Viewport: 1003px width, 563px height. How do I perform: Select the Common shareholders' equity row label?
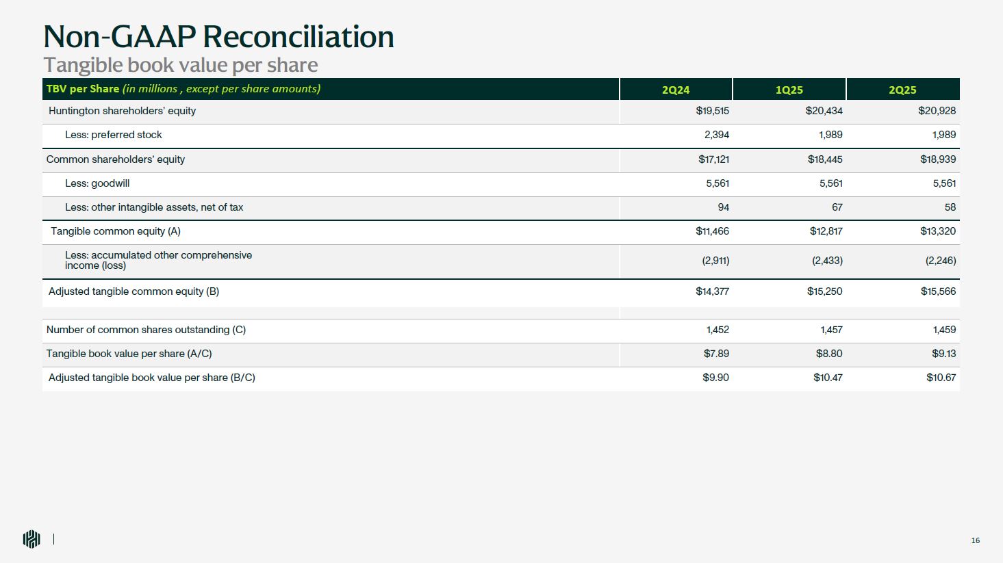116,159
